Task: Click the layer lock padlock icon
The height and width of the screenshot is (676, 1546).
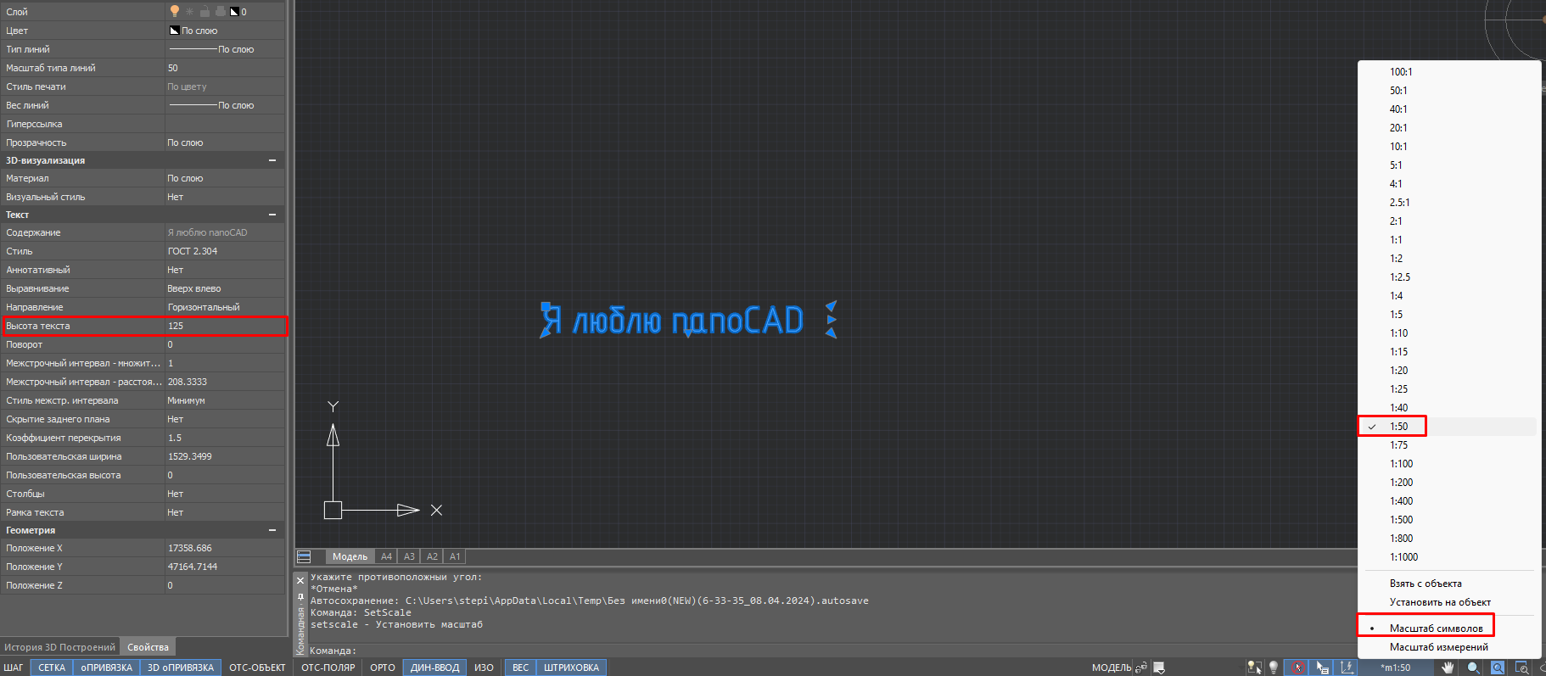Action: pos(205,12)
